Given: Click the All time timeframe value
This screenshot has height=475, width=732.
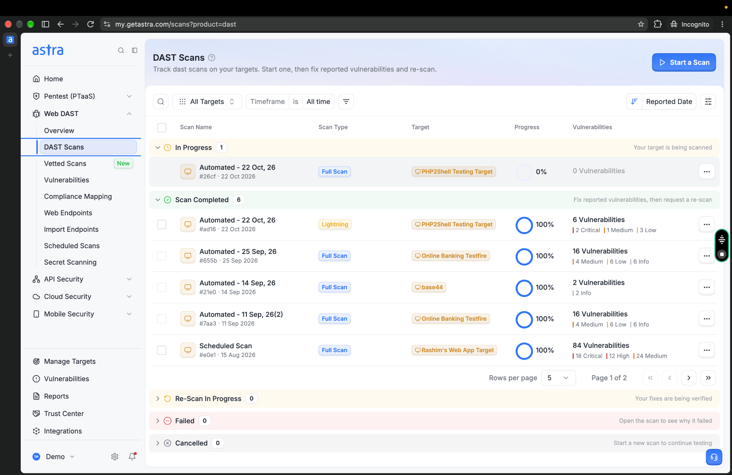Looking at the screenshot, I should [318, 102].
